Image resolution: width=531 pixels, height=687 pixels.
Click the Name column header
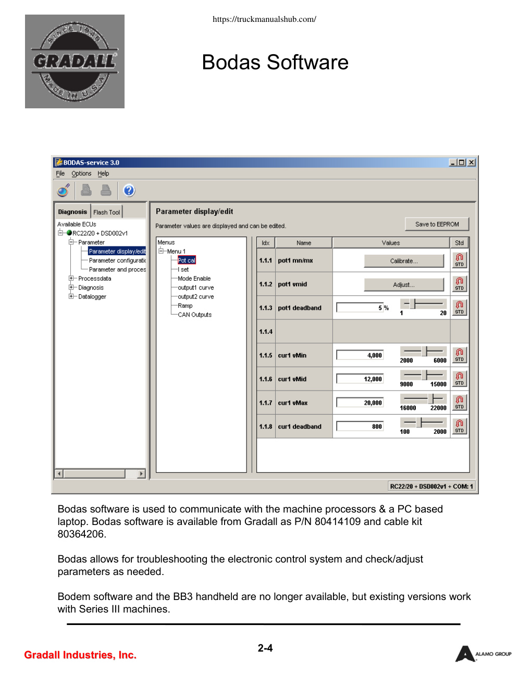click(x=304, y=243)
